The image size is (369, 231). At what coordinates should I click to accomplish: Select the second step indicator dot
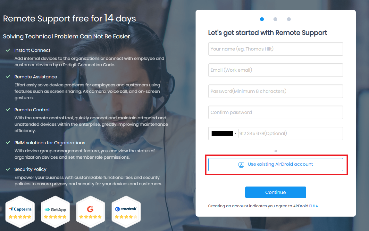click(x=275, y=19)
